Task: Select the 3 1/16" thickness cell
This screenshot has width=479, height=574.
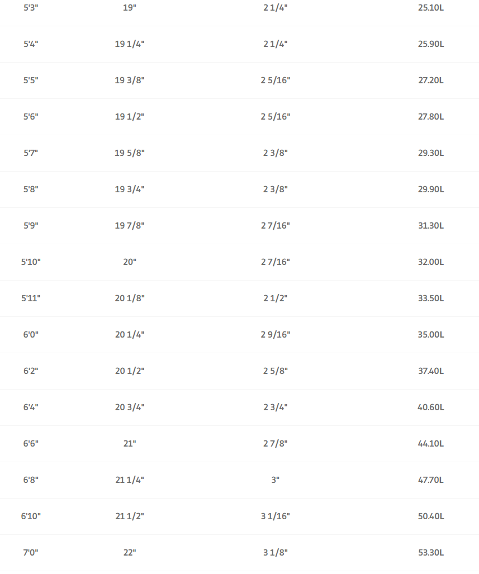Action: 276,516
